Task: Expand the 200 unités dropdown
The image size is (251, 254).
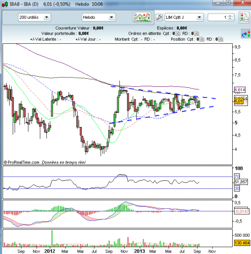Action: coord(34,17)
